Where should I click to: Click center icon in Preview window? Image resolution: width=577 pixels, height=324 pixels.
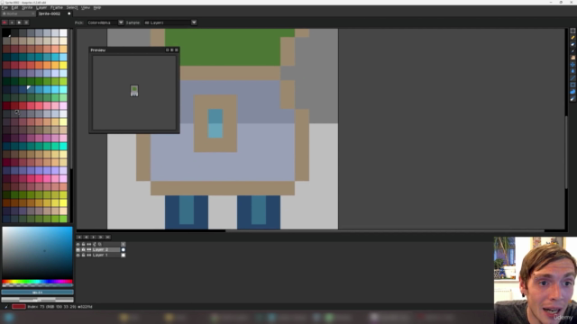(167, 50)
